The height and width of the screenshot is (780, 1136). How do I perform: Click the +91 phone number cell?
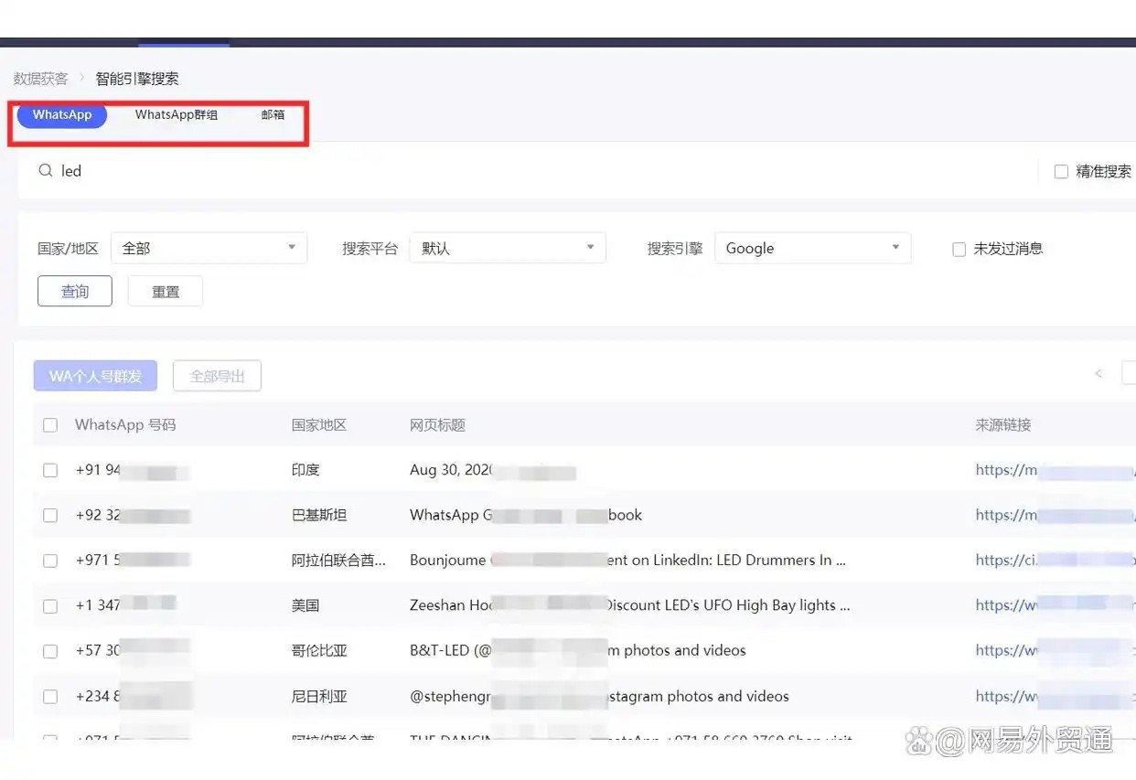pyautogui.click(x=133, y=470)
